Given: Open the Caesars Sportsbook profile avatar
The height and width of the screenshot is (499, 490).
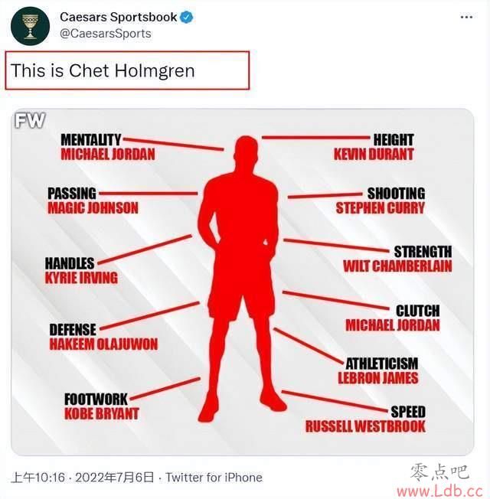Looking at the screenshot, I should 31,26.
